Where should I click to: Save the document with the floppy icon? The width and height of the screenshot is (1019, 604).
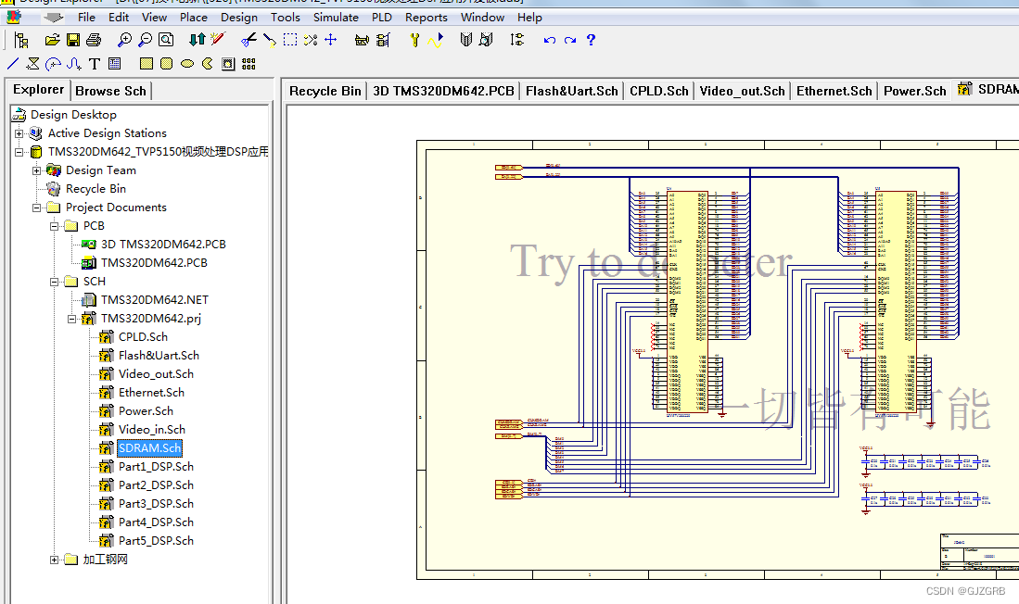point(72,40)
